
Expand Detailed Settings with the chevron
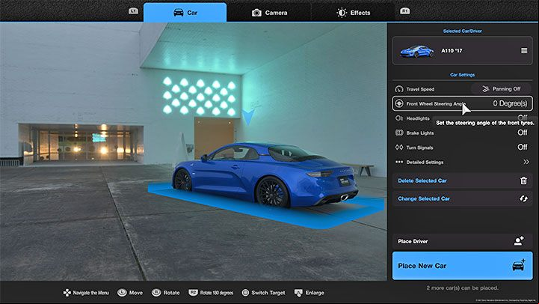526,162
